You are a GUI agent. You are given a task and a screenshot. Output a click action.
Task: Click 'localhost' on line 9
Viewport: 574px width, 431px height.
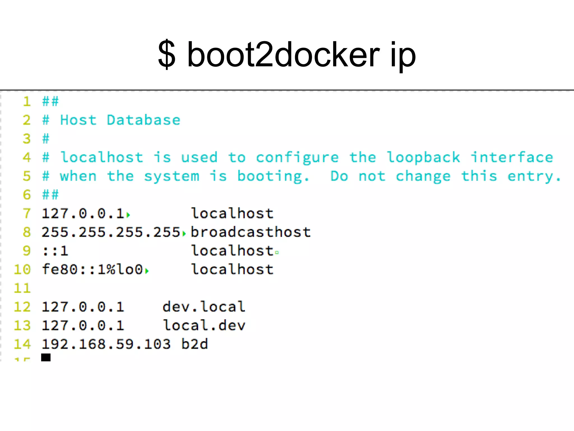232,251
